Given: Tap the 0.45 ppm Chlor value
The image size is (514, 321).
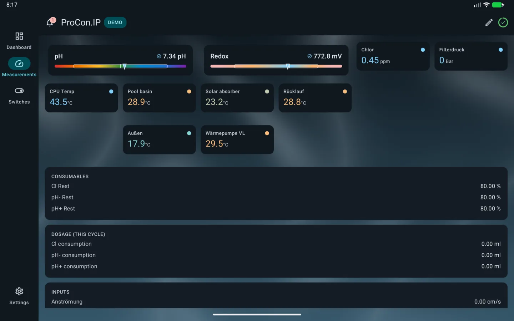Looking at the screenshot, I should tap(376, 60).
